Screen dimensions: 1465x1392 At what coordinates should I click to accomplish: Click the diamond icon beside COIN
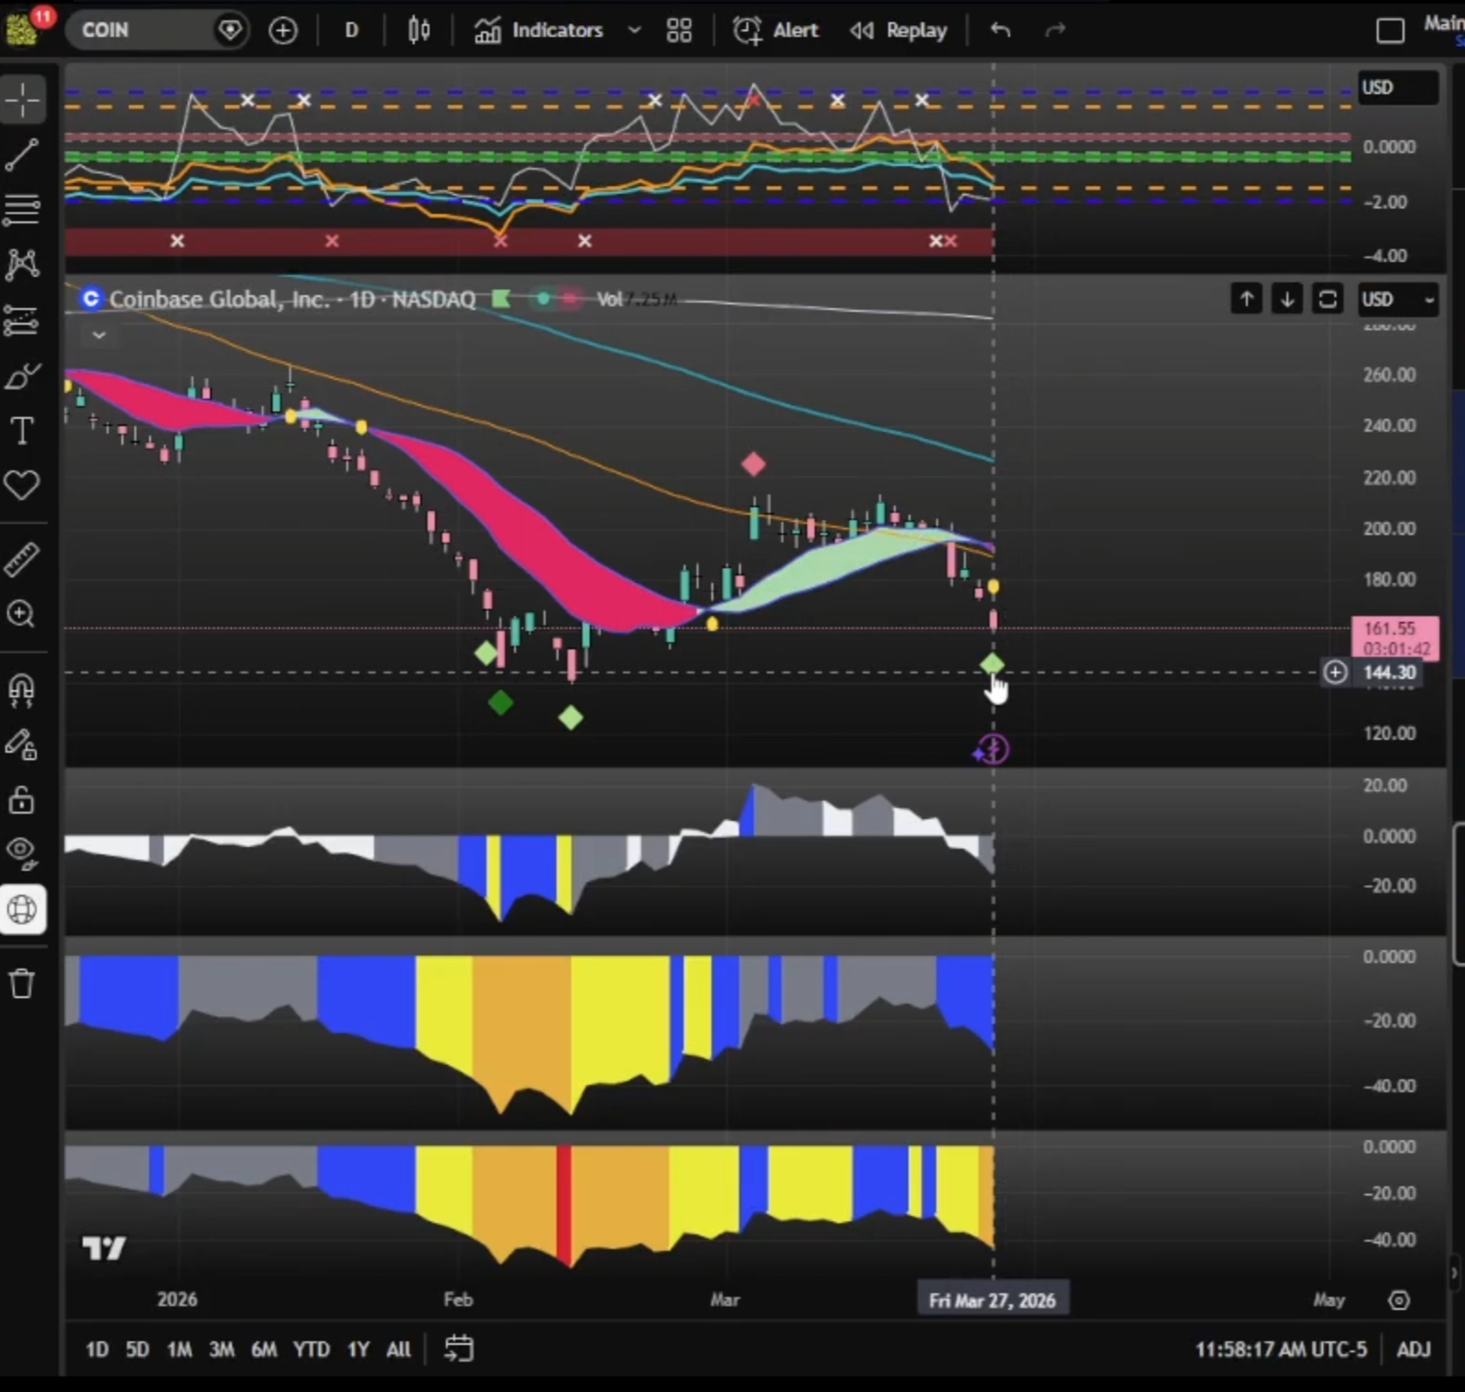[x=230, y=30]
